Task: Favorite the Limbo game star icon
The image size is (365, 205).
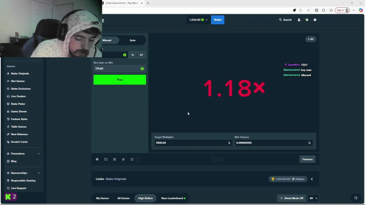Action: [123, 159]
